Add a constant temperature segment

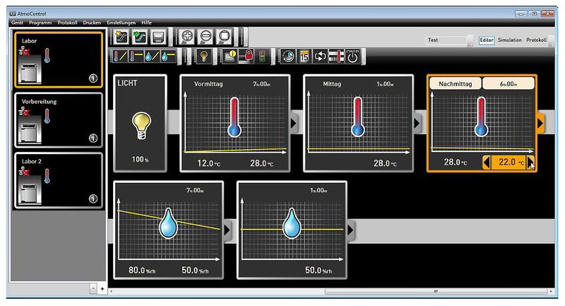[136, 57]
